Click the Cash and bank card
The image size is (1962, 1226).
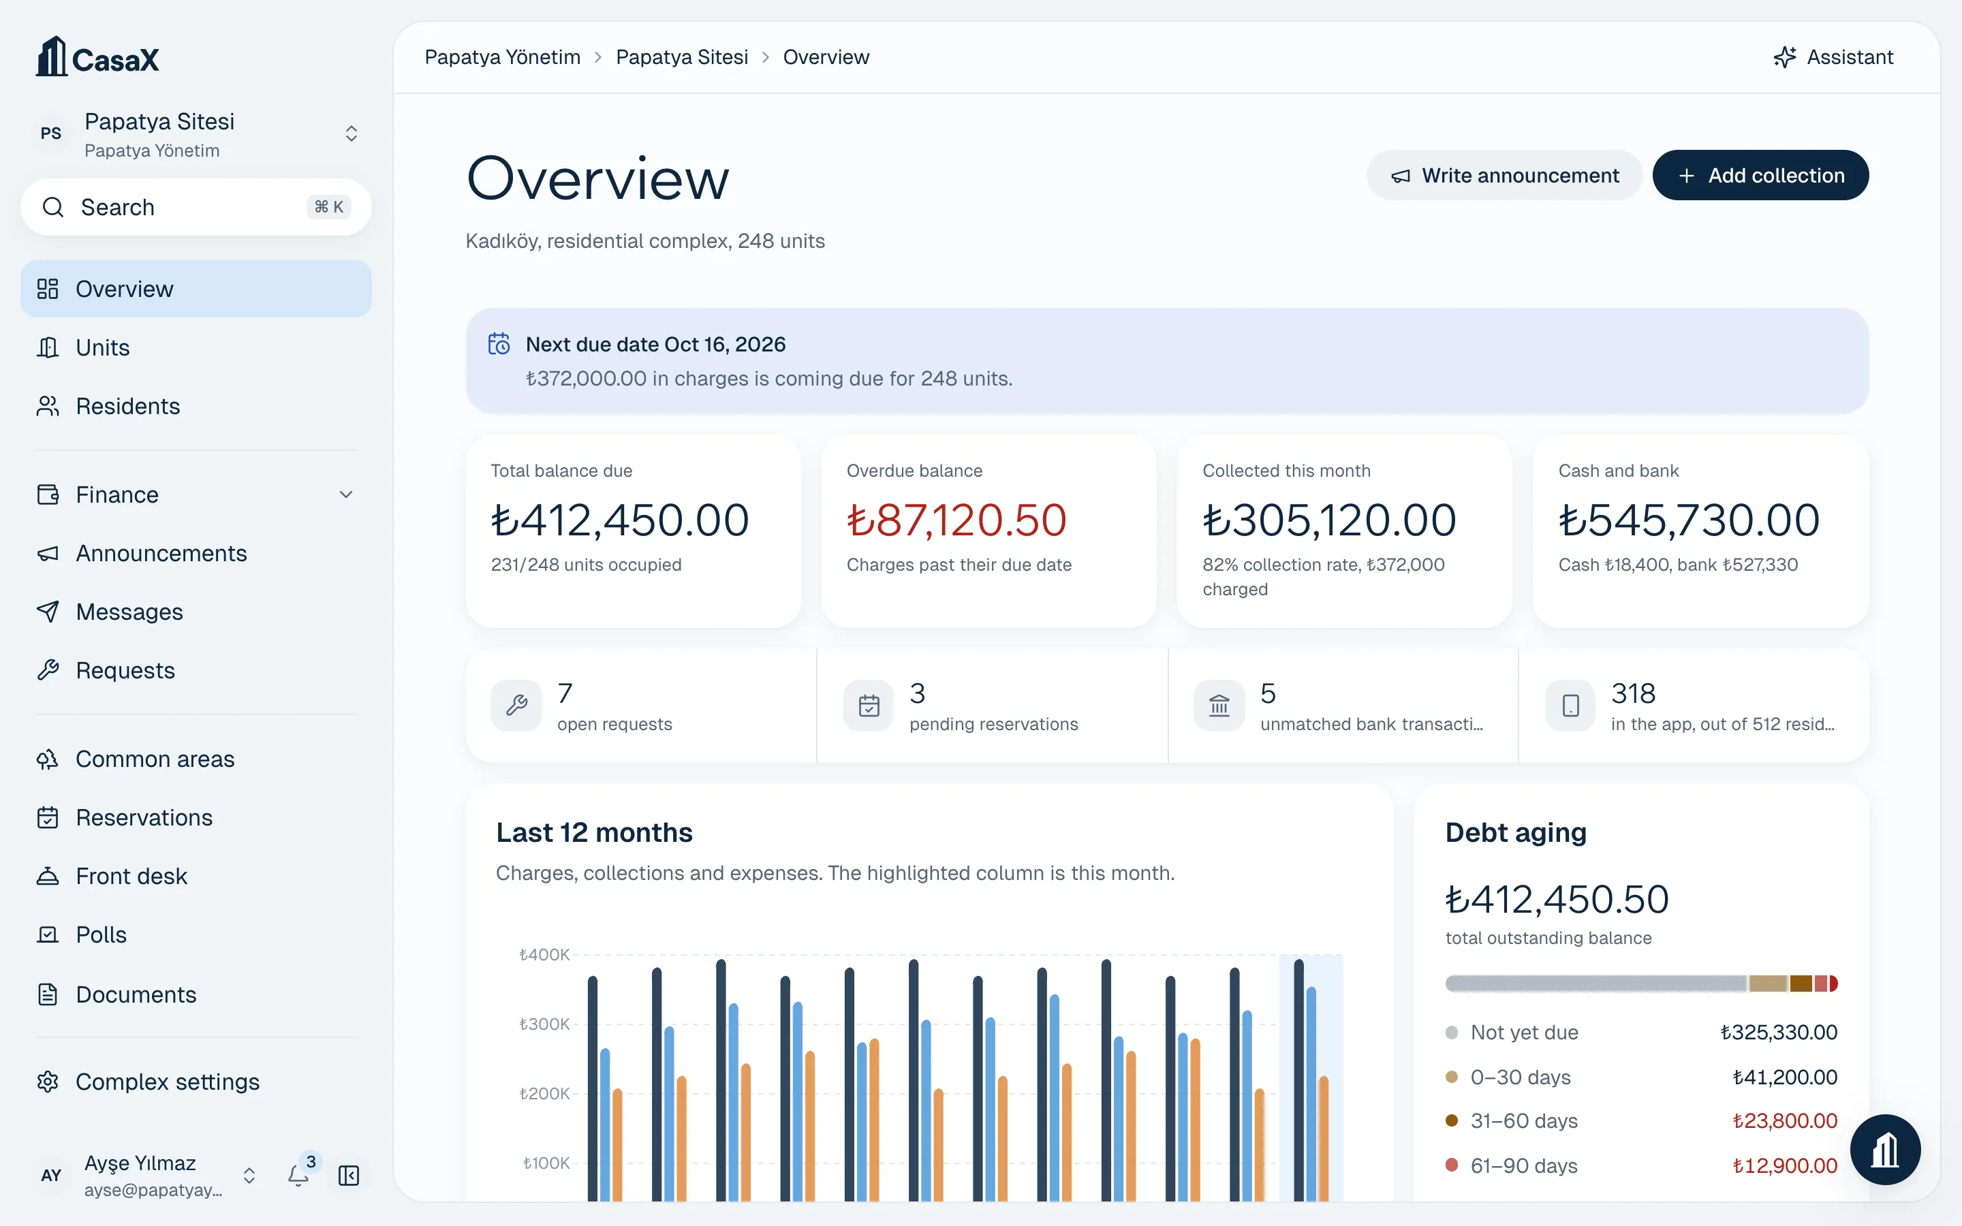(1701, 531)
